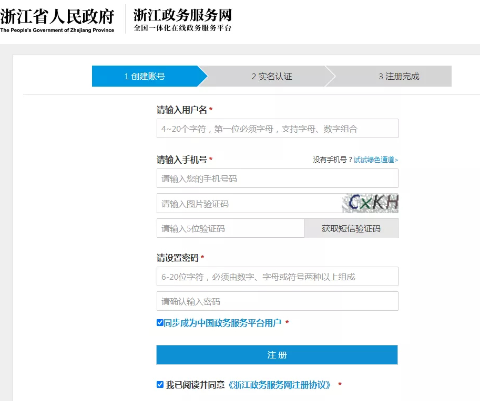Click the username input field
Image resolution: width=480 pixels, height=401 pixels.
pyautogui.click(x=277, y=128)
